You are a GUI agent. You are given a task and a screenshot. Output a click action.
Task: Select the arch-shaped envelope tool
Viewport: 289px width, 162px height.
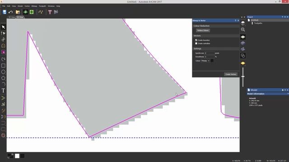coord(3,46)
